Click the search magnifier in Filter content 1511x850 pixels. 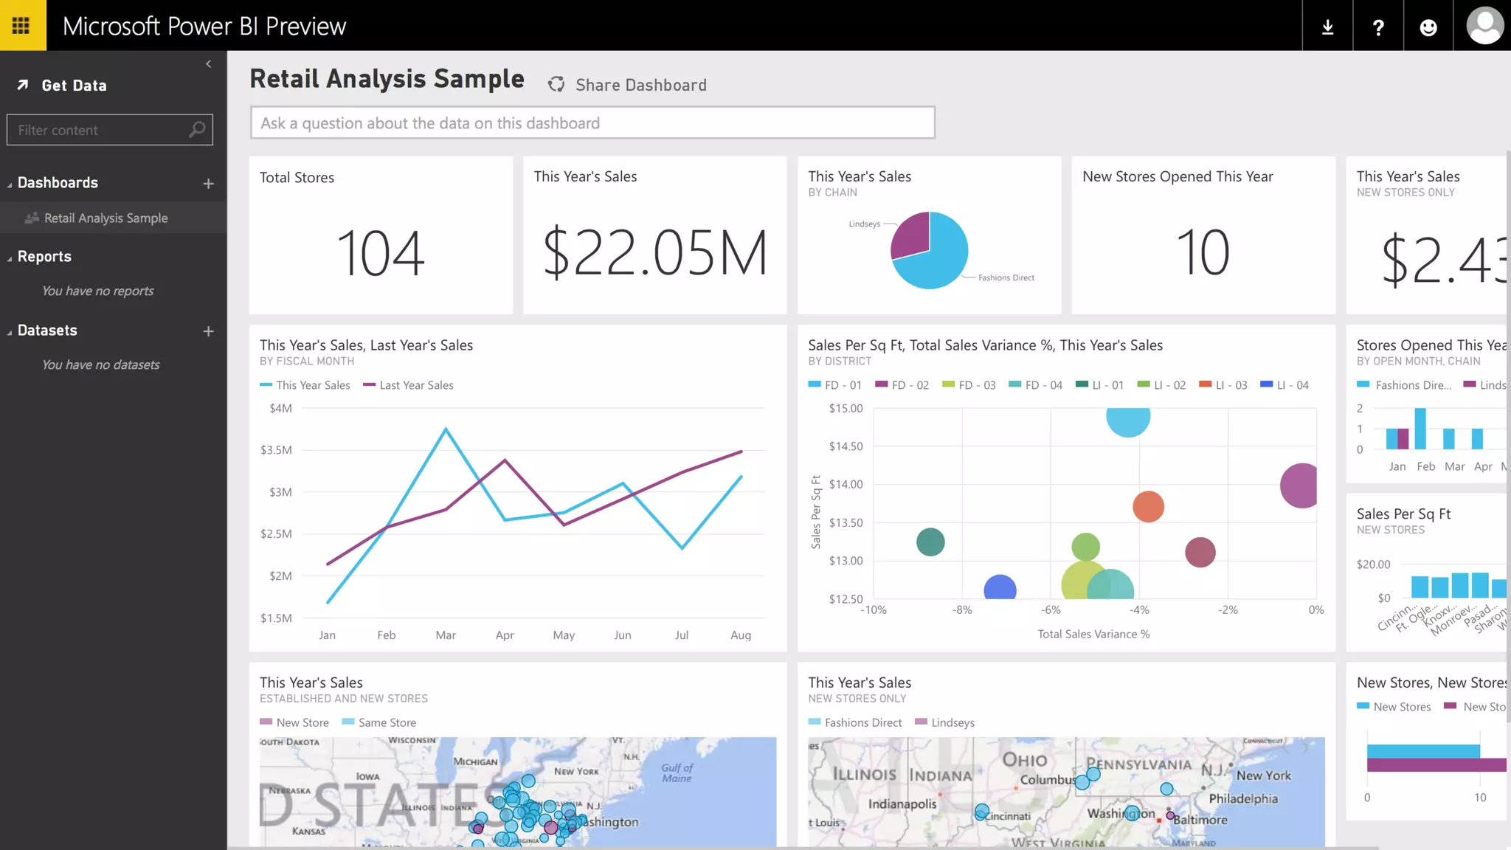(197, 130)
